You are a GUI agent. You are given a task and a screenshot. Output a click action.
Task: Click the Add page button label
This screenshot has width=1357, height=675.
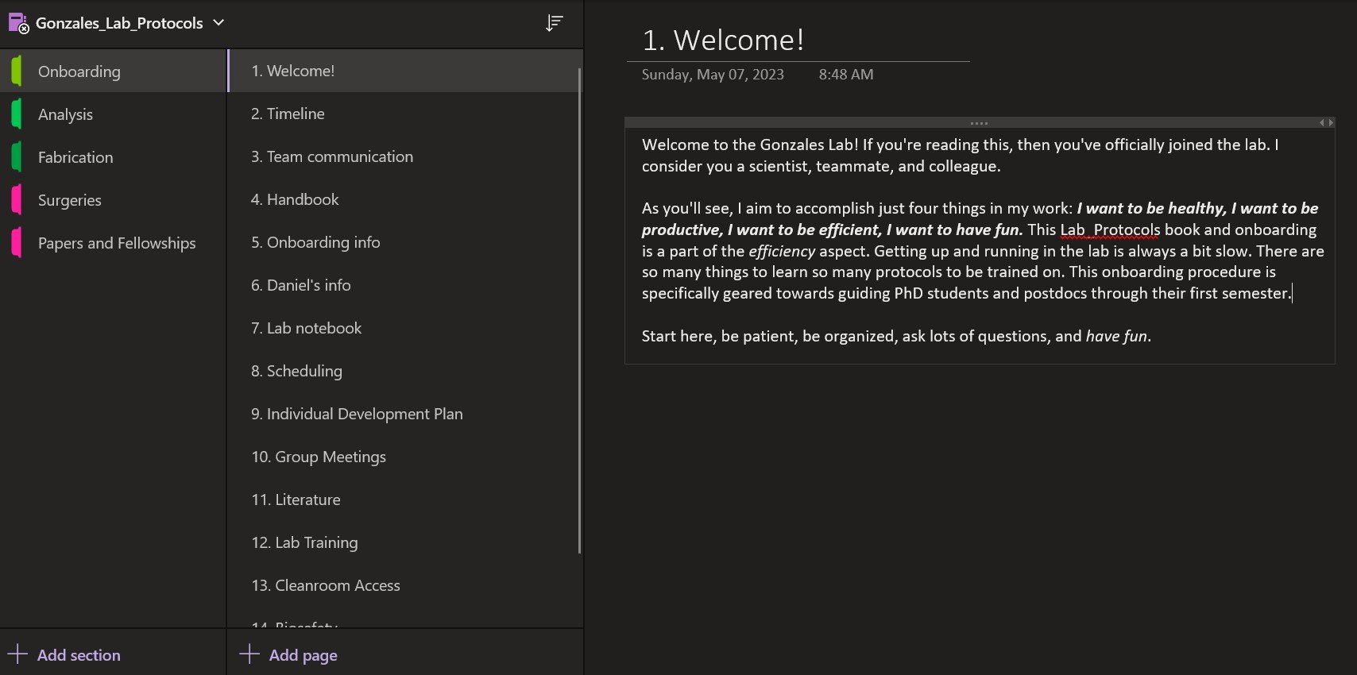(x=303, y=655)
